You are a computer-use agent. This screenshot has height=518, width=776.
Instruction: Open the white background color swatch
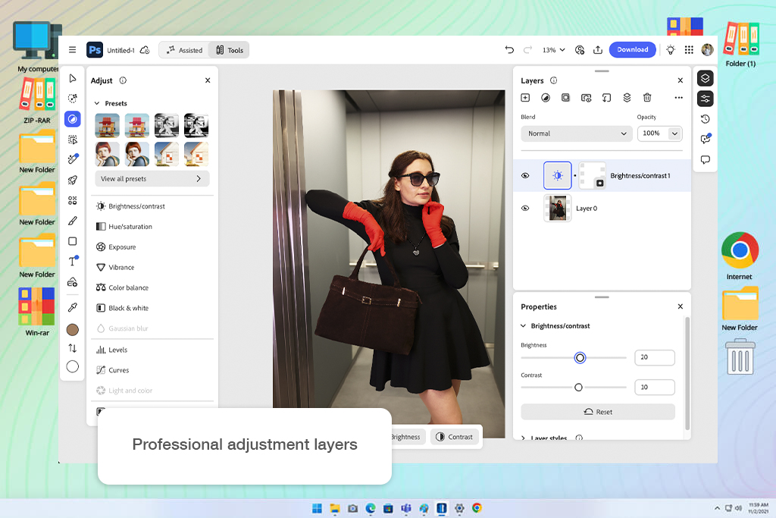(x=72, y=366)
